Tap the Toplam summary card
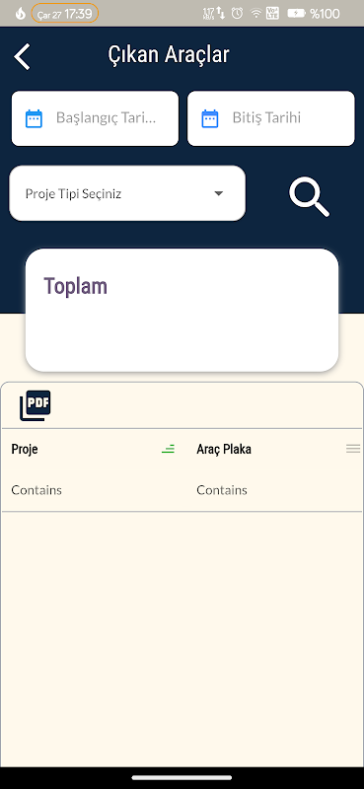Image resolution: width=364 pixels, height=789 pixels. (x=182, y=310)
